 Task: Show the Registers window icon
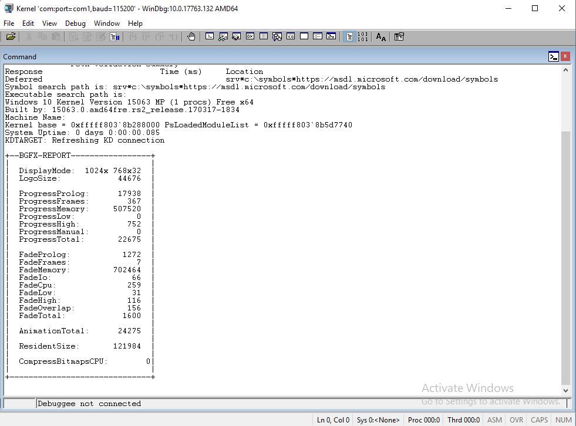(x=250, y=36)
